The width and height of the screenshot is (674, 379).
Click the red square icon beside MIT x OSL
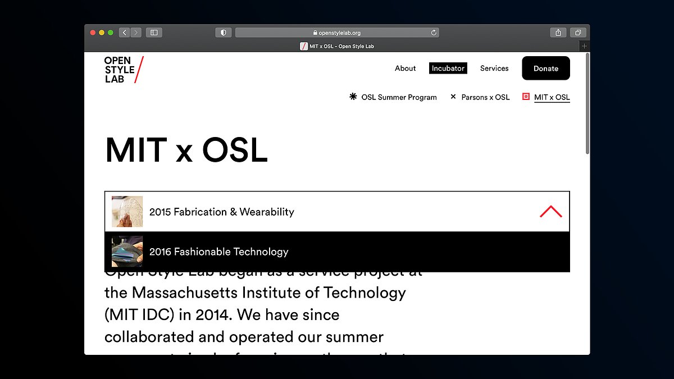click(526, 97)
